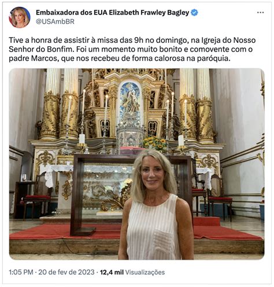Viewport: 274px width, 287px height.
Task: Click the date 20 de fev de 2023
Action: pyautogui.click(x=66, y=272)
